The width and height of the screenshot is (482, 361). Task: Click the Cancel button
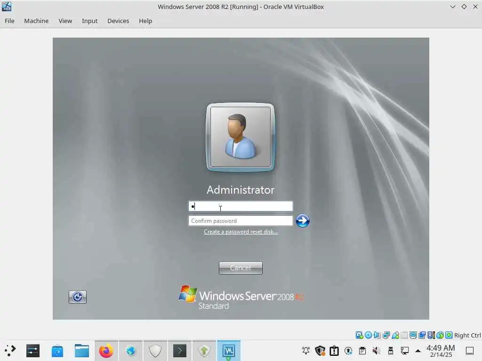[x=241, y=268]
